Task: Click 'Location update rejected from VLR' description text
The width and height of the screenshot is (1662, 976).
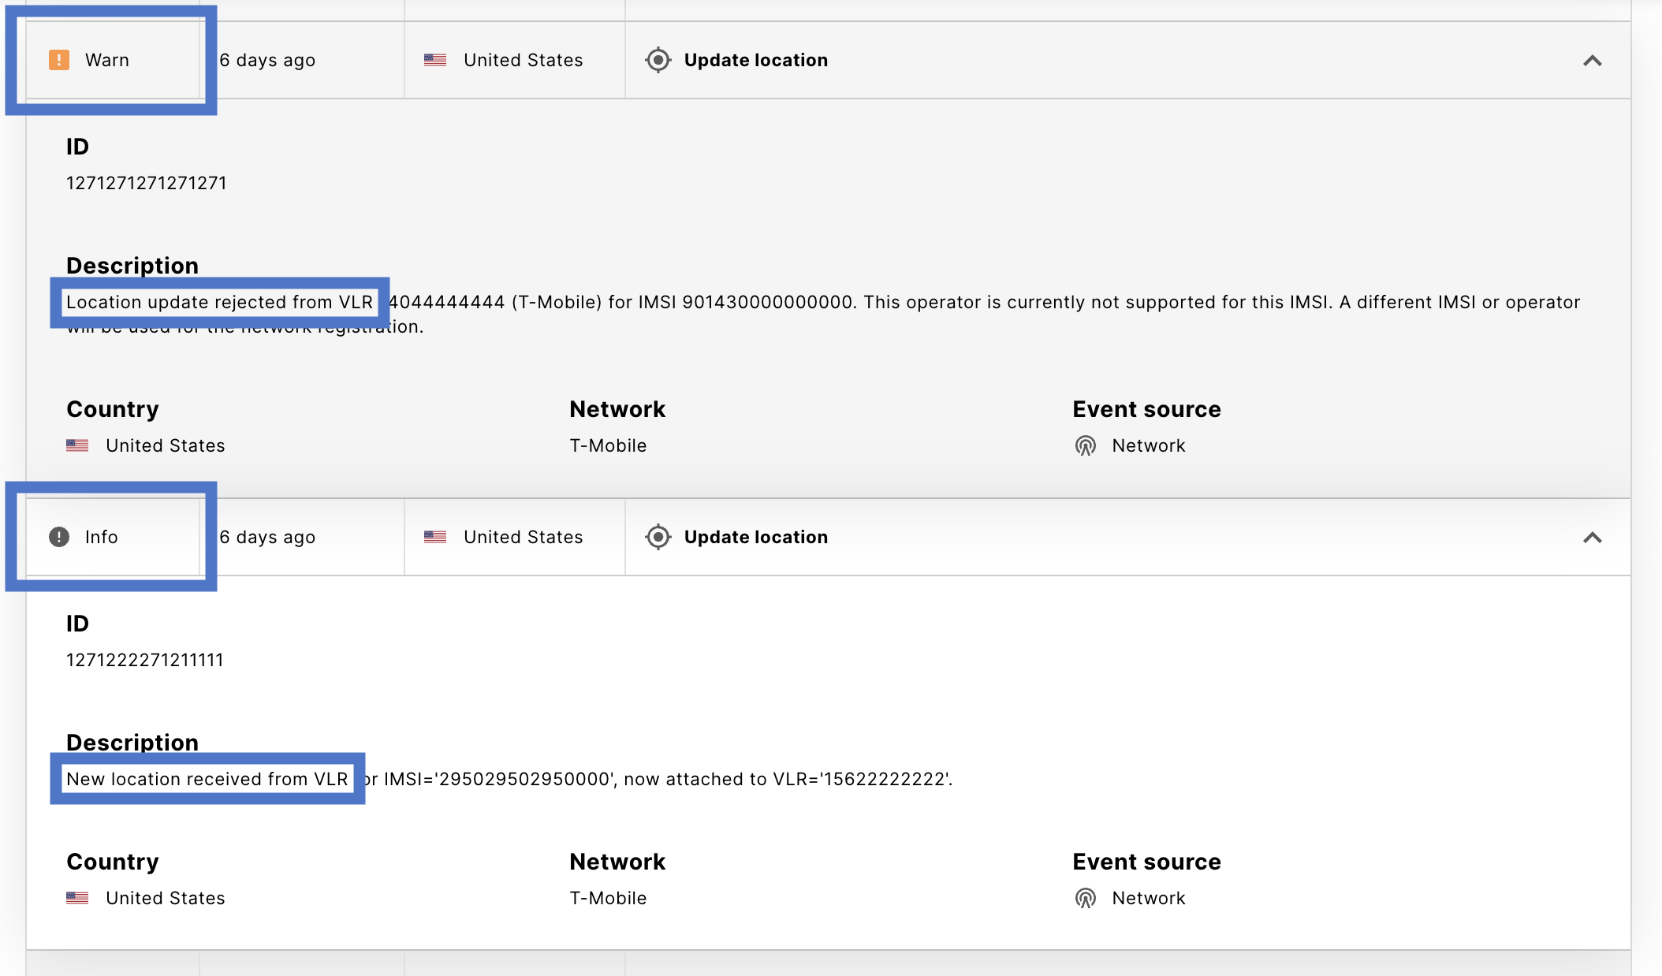Action: click(219, 302)
